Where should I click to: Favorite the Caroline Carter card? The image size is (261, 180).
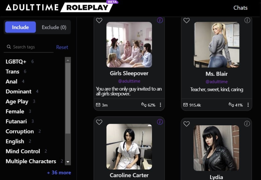click(99, 122)
